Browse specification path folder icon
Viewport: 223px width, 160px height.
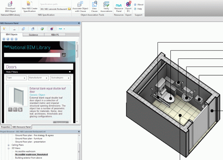pos(70,8)
